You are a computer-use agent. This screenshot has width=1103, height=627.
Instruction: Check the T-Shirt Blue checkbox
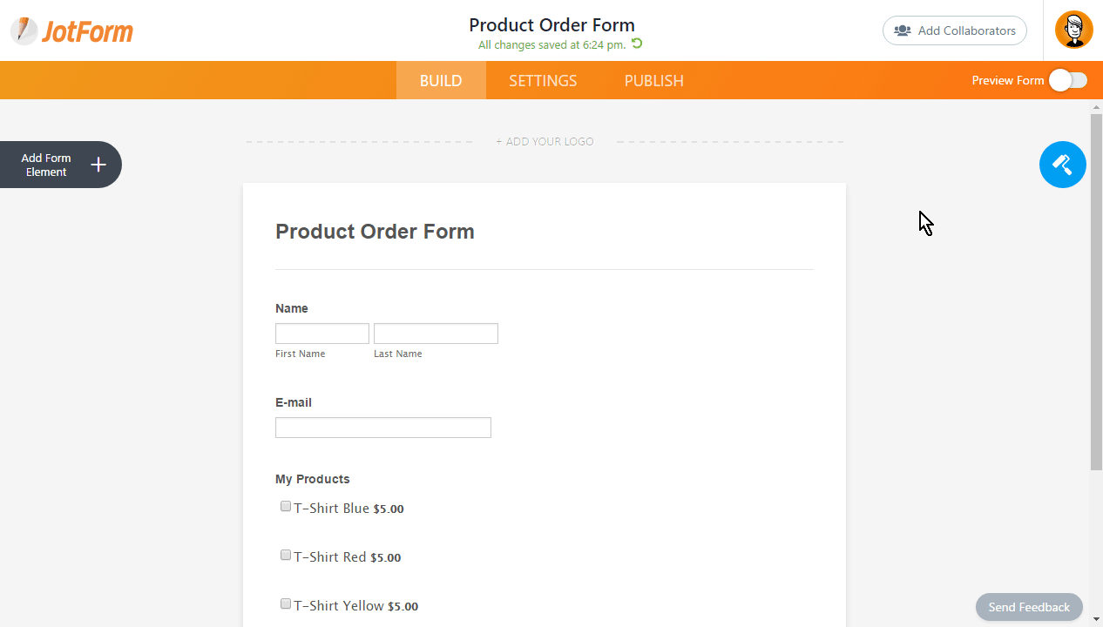click(286, 507)
